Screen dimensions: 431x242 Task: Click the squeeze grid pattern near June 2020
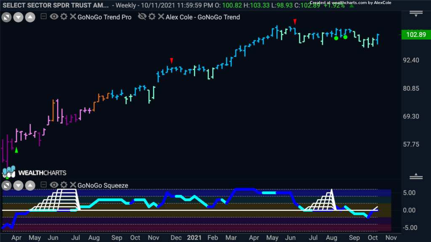click(55, 200)
